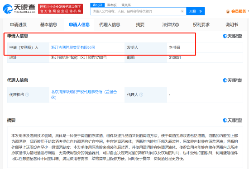Viewport: 249px width, 169px height.
Task: Switch to the 摘要 tab
Action: (x=140, y=24)
